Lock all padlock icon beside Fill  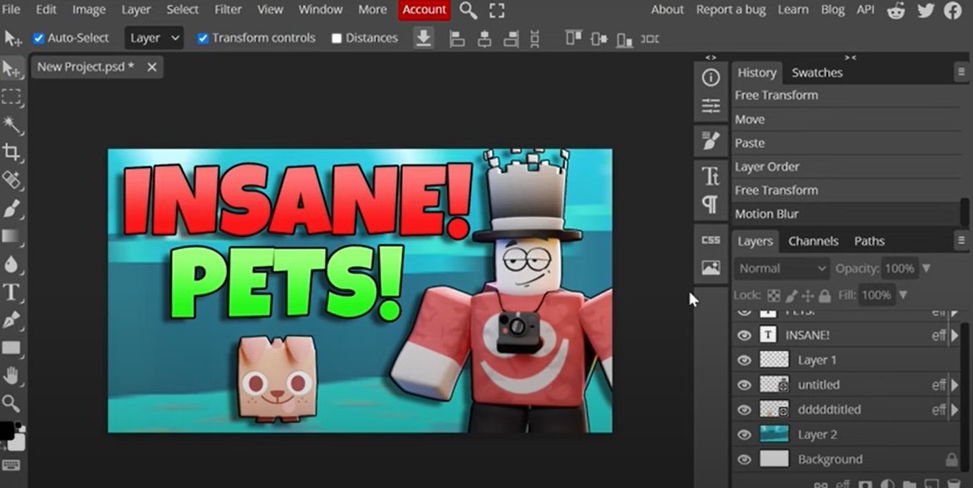pyautogui.click(x=825, y=295)
